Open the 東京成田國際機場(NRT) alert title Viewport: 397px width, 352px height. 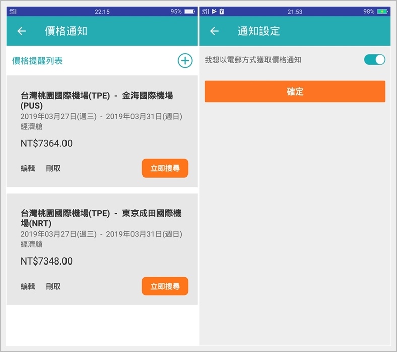[x=101, y=218]
